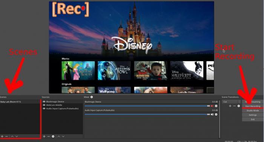Click Artemis Fowl thumbnail in preview
Viewport: 264px width, 142px height.
[x=114, y=71]
